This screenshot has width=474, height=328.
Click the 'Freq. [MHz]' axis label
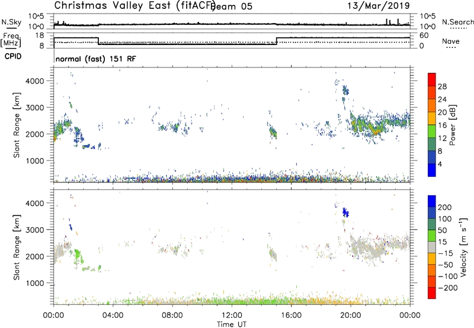click(x=11, y=40)
